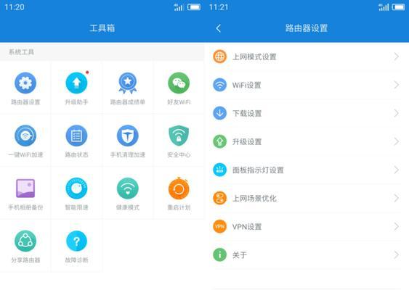
Task: Expand the 关于 row chevron
Action: (x=397, y=255)
